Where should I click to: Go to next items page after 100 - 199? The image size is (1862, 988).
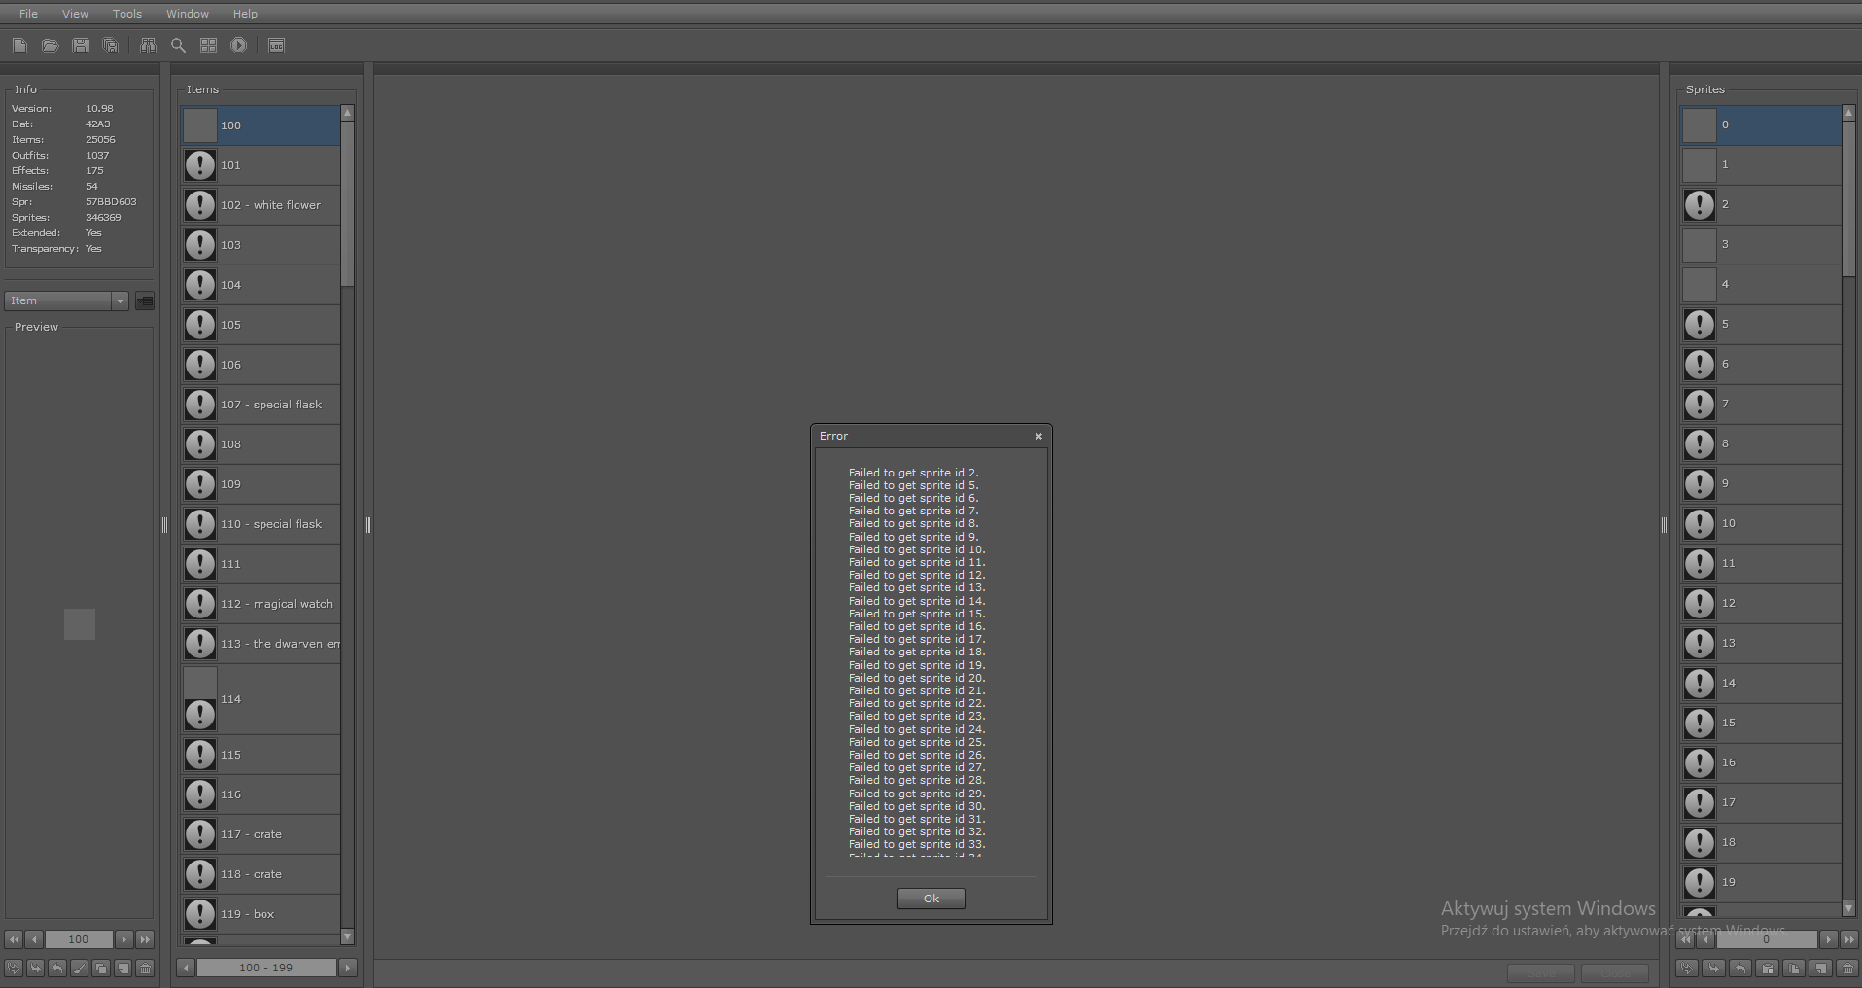(348, 968)
